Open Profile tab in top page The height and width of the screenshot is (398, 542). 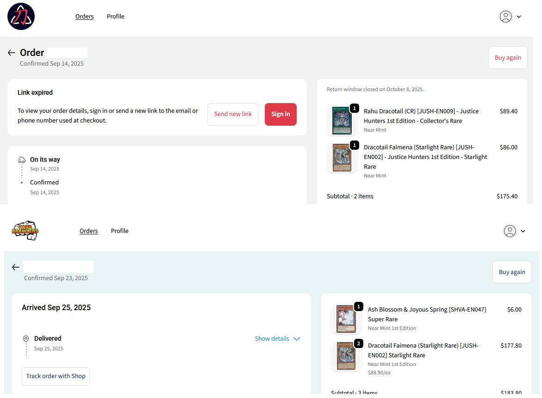[115, 16]
